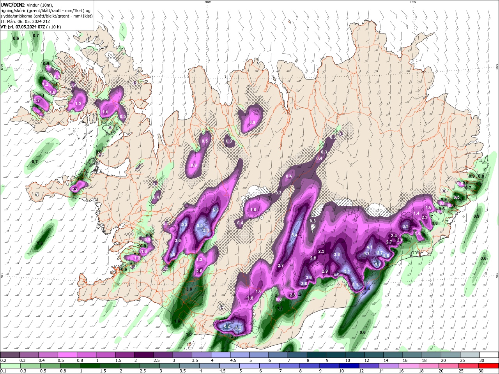The image size is (499, 374).
Task: Select the crimson 25–30 bottom legend swatch
Action: [x=470, y=366]
